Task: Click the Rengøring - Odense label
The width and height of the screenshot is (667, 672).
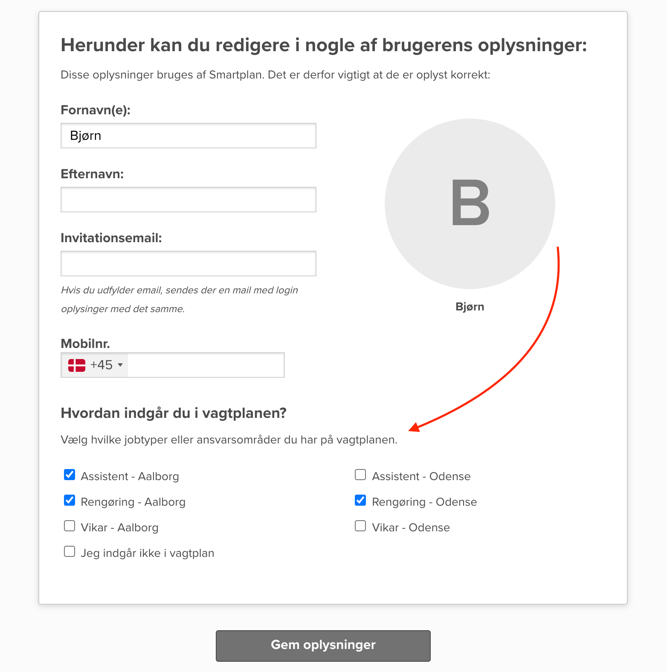Action: coord(424,502)
